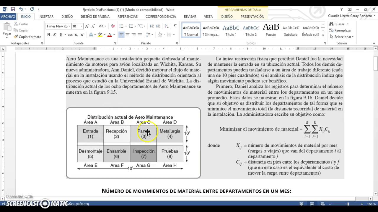Switch to Read Mode view in status bar
Screen dimensions: 378x212
[302, 204]
